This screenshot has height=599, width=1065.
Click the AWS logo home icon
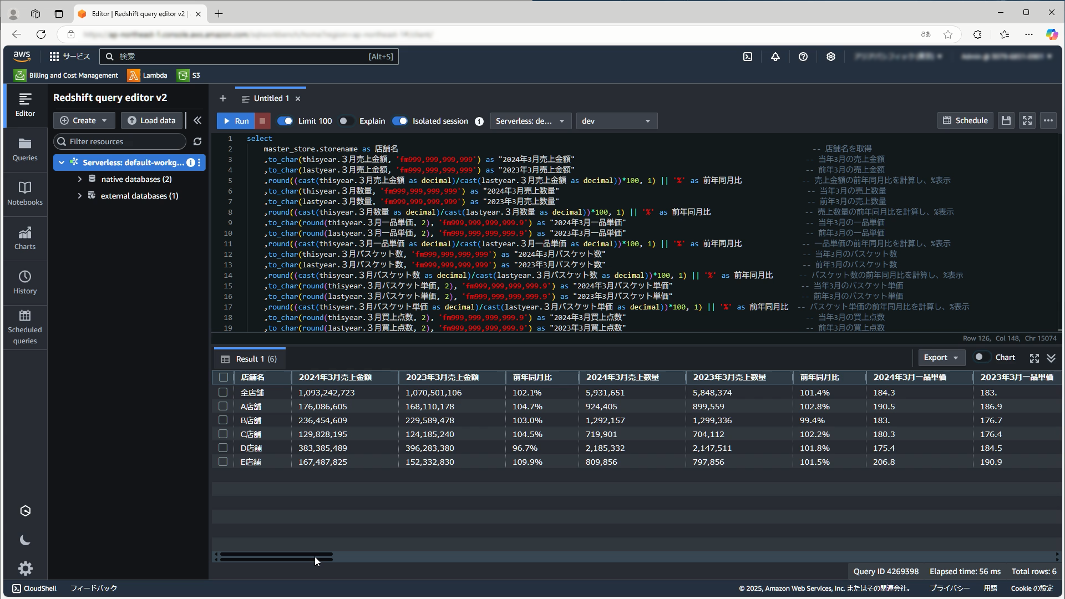coord(22,57)
